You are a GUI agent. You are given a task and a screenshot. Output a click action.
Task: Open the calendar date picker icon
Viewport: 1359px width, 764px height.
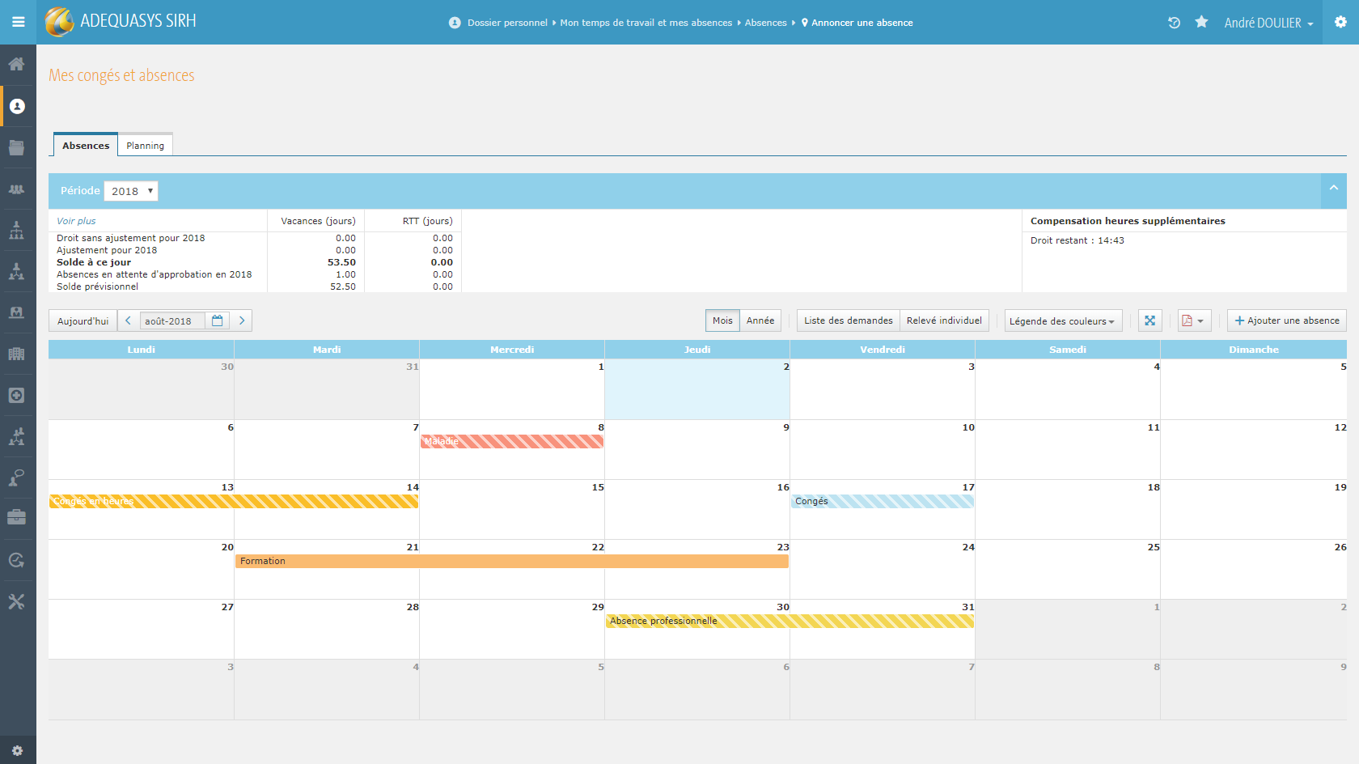pyautogui.click(x=217, y=320)
